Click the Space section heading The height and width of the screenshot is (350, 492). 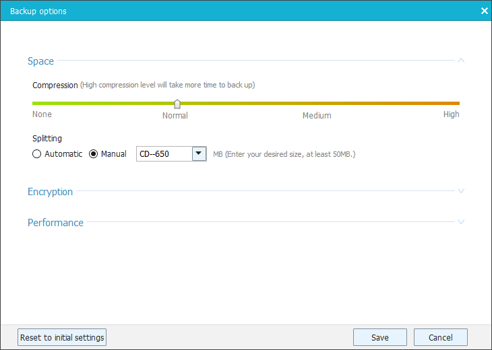(40, 61)
